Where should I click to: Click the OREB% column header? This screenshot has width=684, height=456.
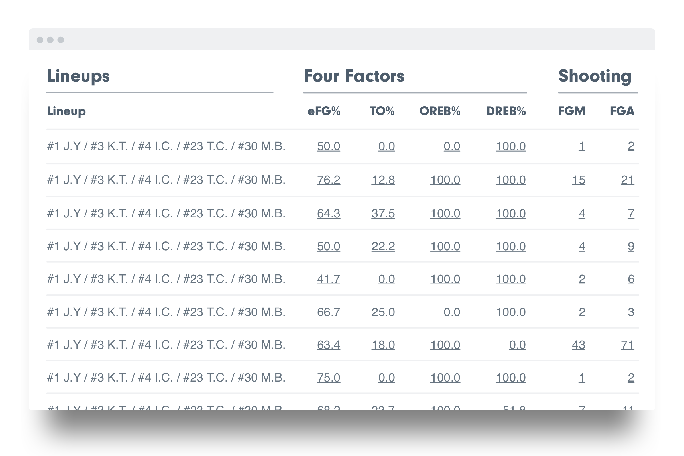[x=439, y=111]
